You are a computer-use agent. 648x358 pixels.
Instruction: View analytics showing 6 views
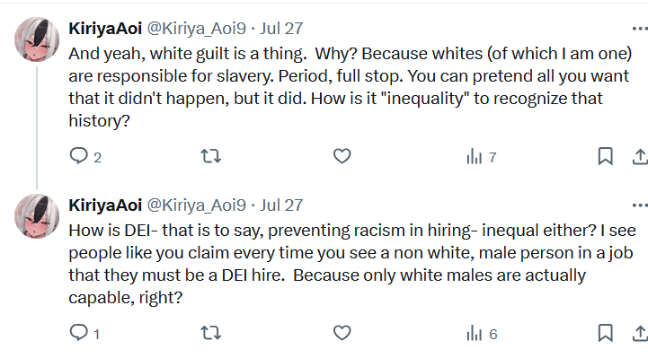pos(482,333)
